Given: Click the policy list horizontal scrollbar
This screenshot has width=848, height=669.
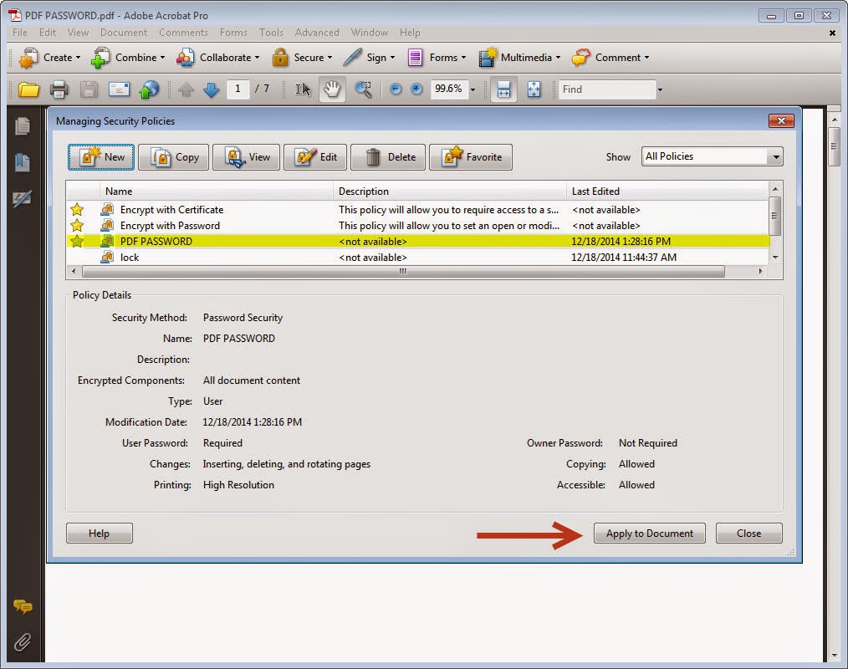Looking at the screenshot, I should pos(403,272).
